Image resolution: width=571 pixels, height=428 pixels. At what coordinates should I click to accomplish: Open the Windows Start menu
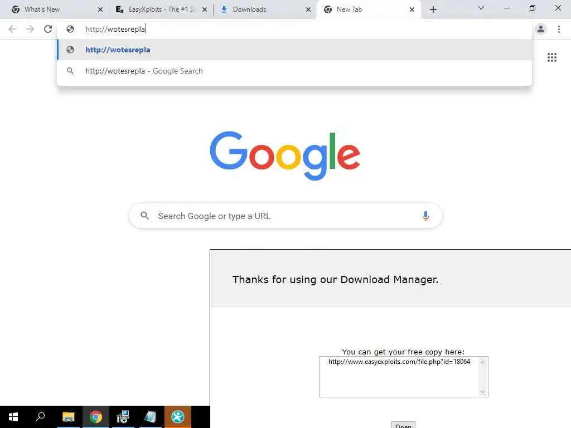point(13,417)
